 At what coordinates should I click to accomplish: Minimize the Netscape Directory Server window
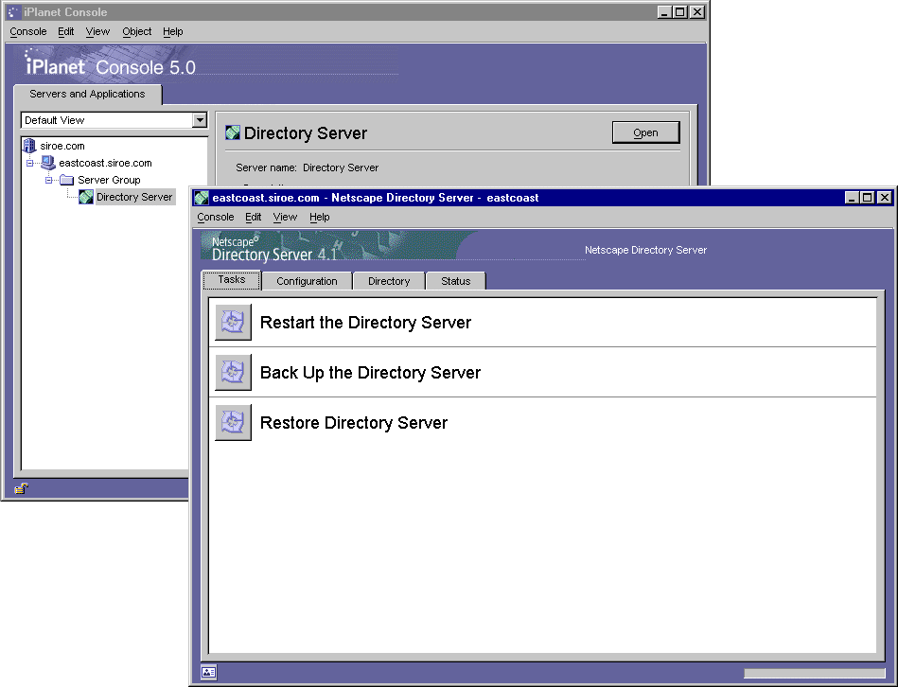coord(852,198)
